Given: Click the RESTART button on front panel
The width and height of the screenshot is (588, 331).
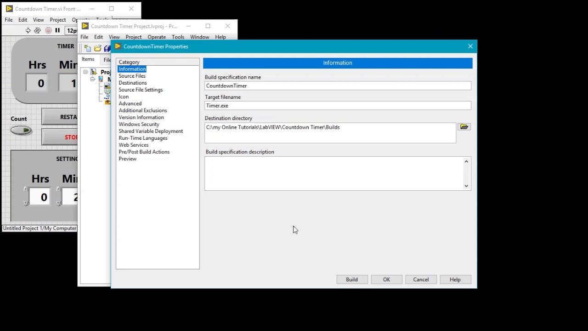Looking at the screenshot, I should tap(60, 117).
